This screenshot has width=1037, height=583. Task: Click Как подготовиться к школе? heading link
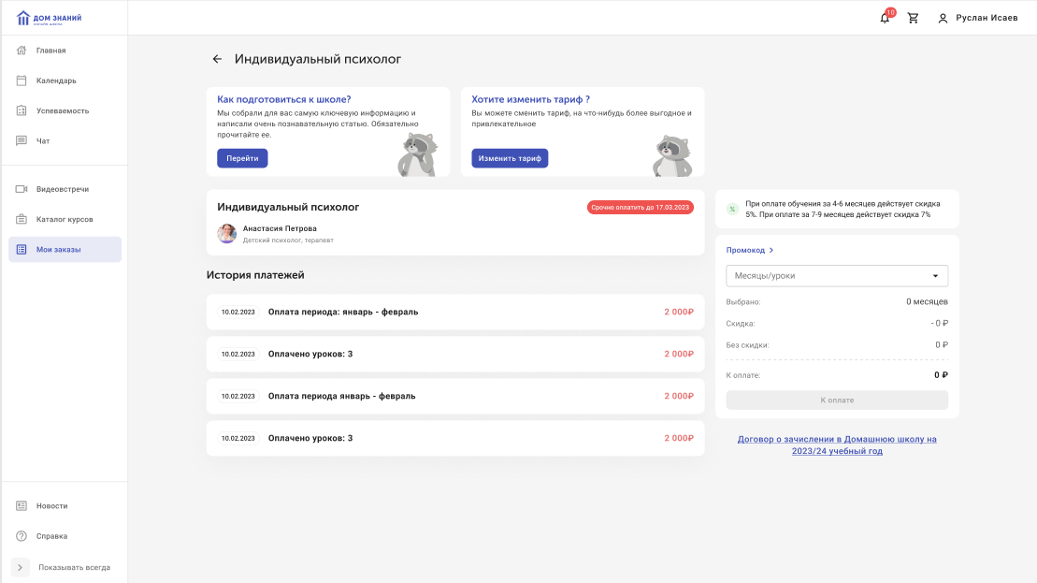(283, 99)
